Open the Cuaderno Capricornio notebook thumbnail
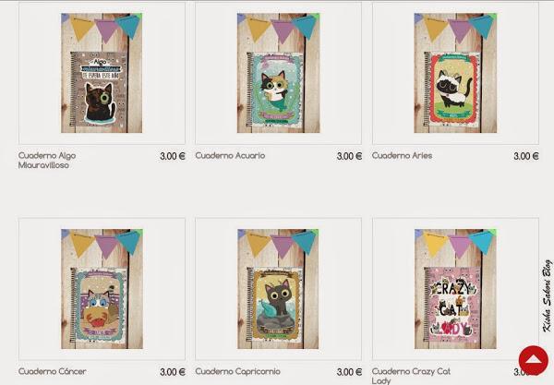This screenshot has width=554, height=385. pos(279,289)
